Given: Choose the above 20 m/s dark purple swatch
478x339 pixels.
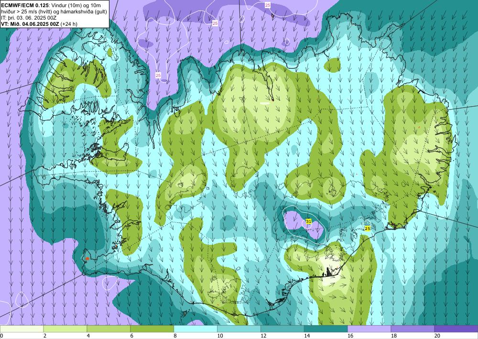Looking at the screenshot, I should 456,329.
